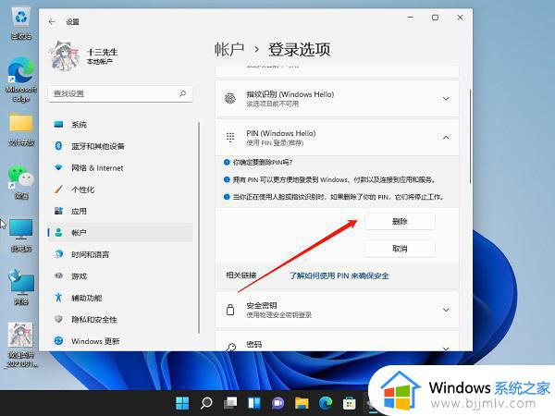This screenshot has height=416, width=555.
Task: Open Windows 更新 in the sidebar
Action: (120, 341)
